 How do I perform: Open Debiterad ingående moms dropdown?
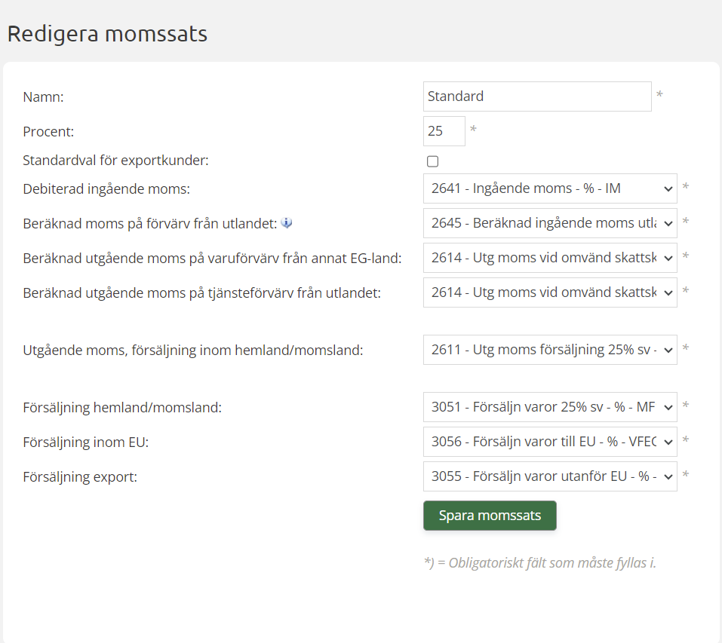[x=550, y=188]
